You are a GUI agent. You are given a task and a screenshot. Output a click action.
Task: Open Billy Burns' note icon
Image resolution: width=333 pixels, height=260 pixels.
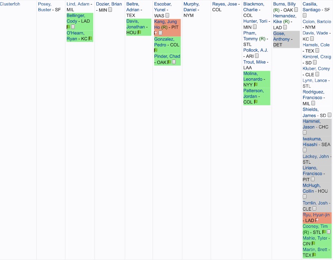pyautogui.click(x=296, y=9)
